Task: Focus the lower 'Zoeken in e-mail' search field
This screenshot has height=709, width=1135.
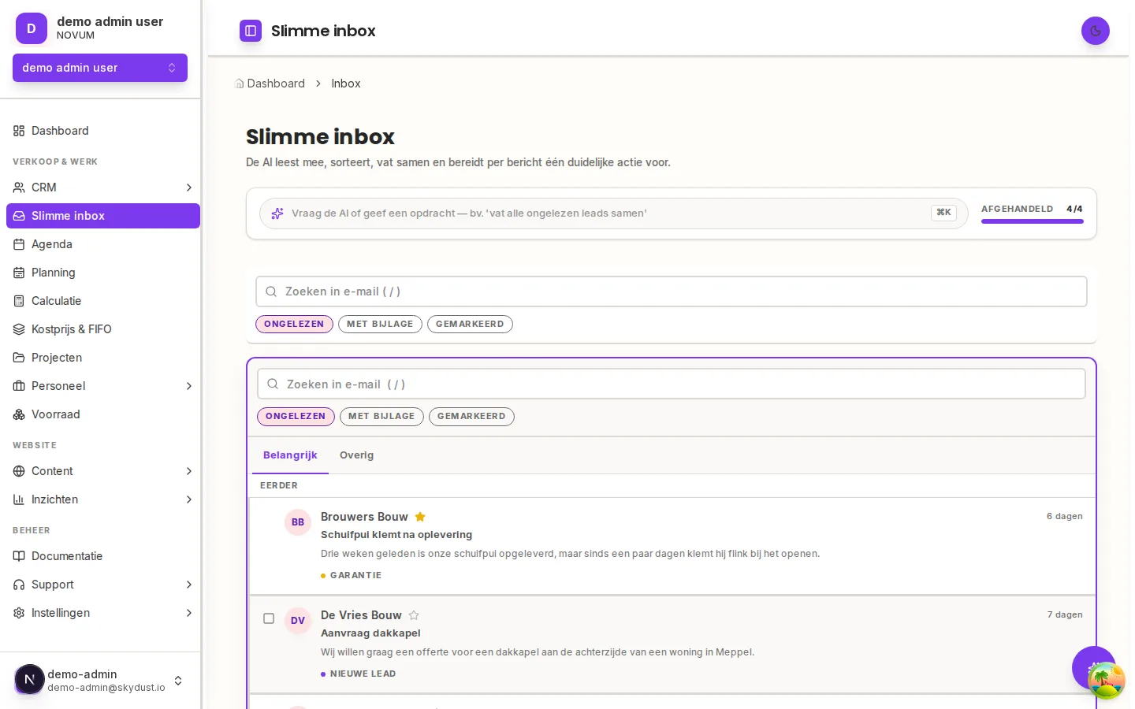Action: tap(672, 384)
